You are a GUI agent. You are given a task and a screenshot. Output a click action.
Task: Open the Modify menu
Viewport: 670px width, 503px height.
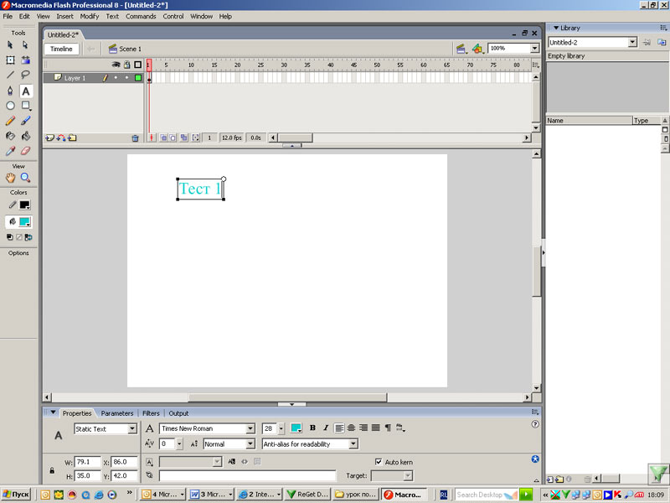pyautogui.click(x=90, y=16)
